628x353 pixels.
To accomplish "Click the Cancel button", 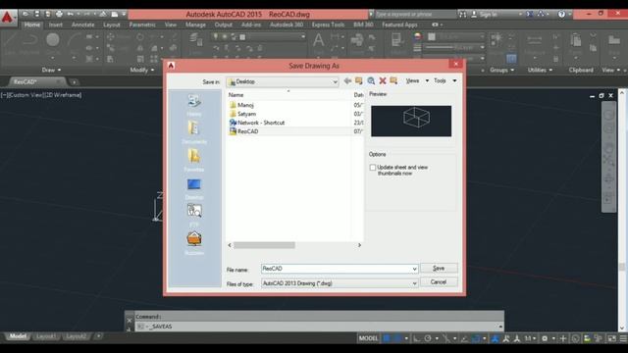I will click(439, 282).
